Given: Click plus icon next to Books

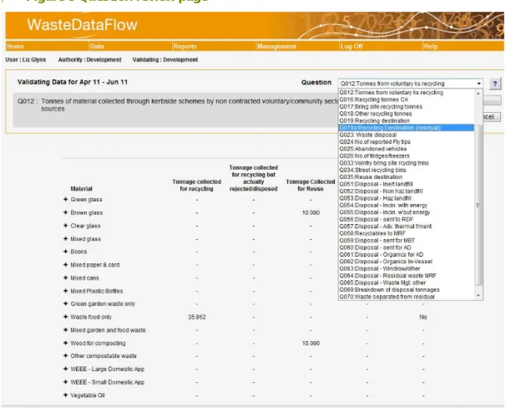Looking at the screenshot, I should click(65, 252).
